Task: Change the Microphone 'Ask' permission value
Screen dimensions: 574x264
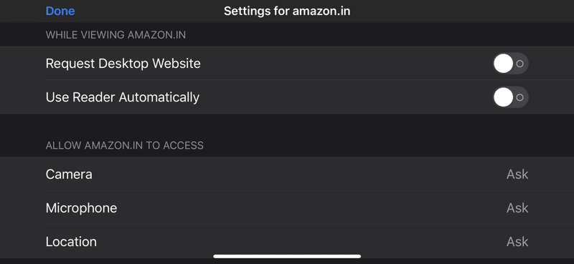Action: pyautogui.click(x=517, y=207)
